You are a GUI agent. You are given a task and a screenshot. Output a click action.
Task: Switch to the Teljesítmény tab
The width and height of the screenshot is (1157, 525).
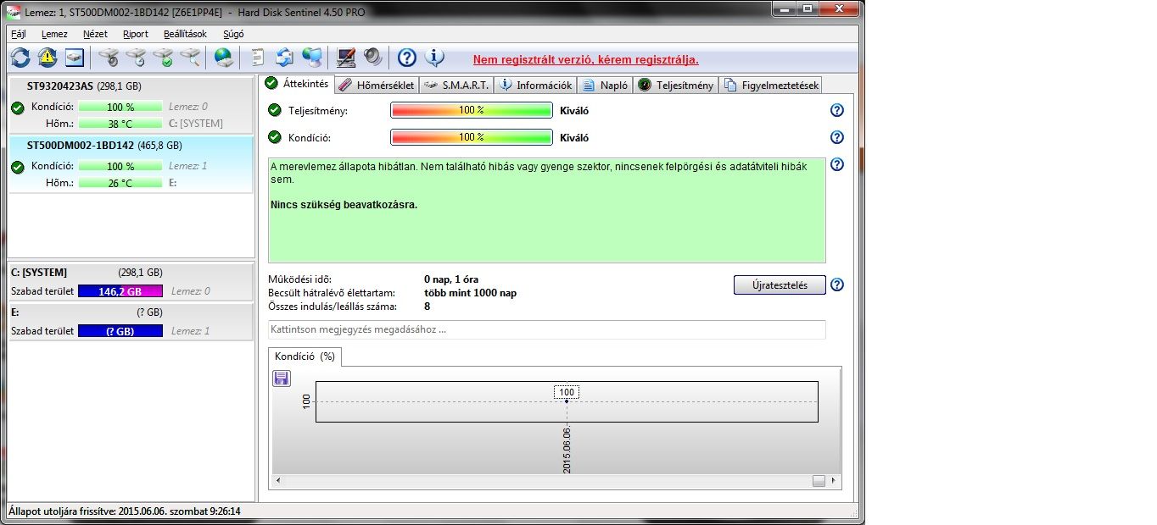[676, 85]
